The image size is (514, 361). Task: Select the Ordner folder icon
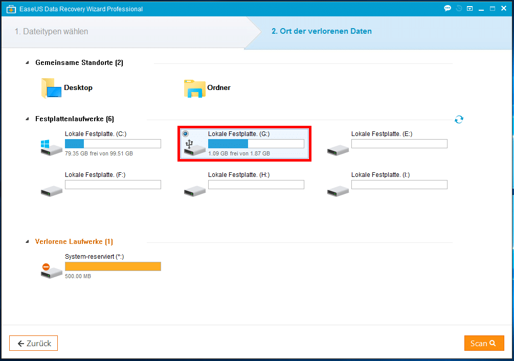coord(195,88)
